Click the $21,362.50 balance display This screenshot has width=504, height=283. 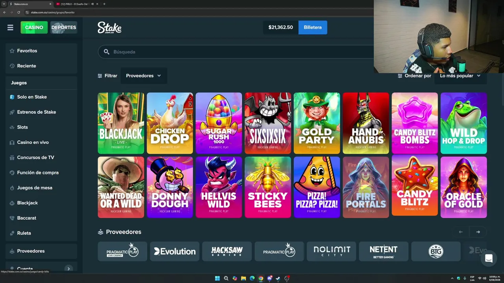[281, 28]
